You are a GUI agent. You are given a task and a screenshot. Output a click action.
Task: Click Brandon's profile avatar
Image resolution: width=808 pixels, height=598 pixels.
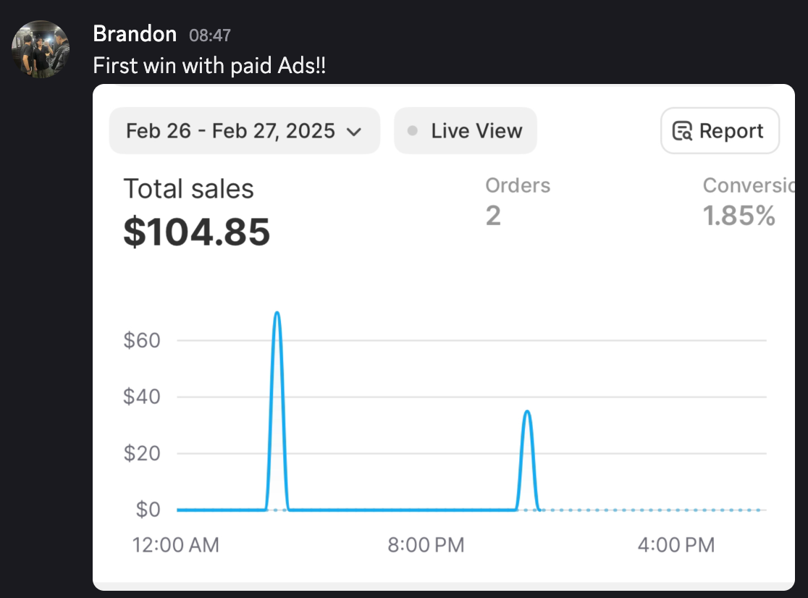pos(41,49)
